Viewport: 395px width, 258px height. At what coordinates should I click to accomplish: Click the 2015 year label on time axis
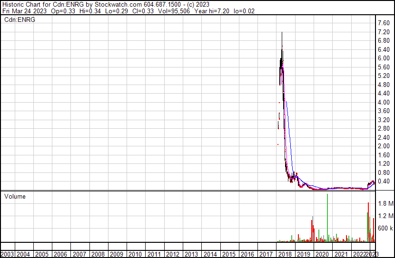pyautogui.click(x=228, y=254)
